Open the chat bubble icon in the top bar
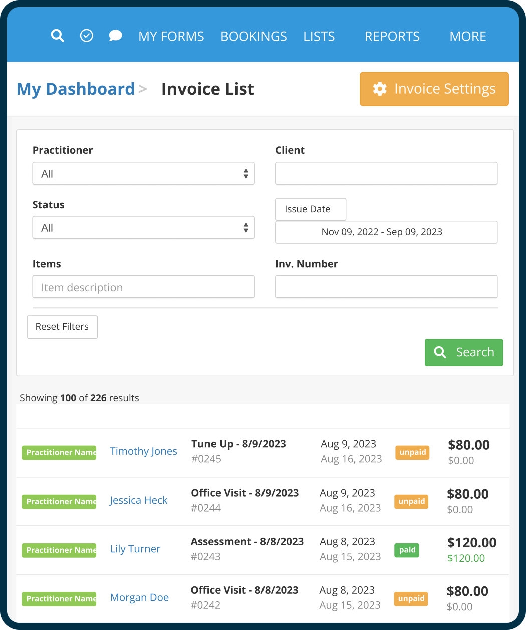Viewport: 526px width, 630px height. point(115,36)
